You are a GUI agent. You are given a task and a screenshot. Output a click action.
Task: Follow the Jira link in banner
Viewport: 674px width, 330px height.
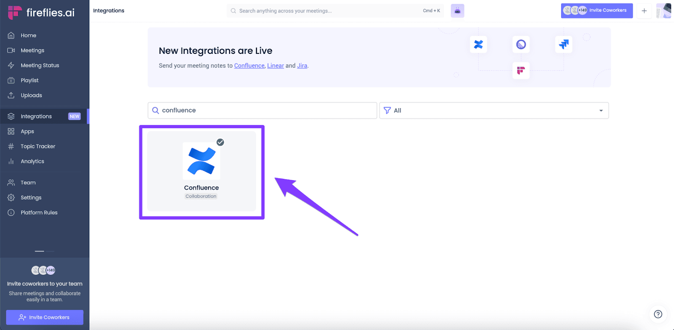(302, 66)
